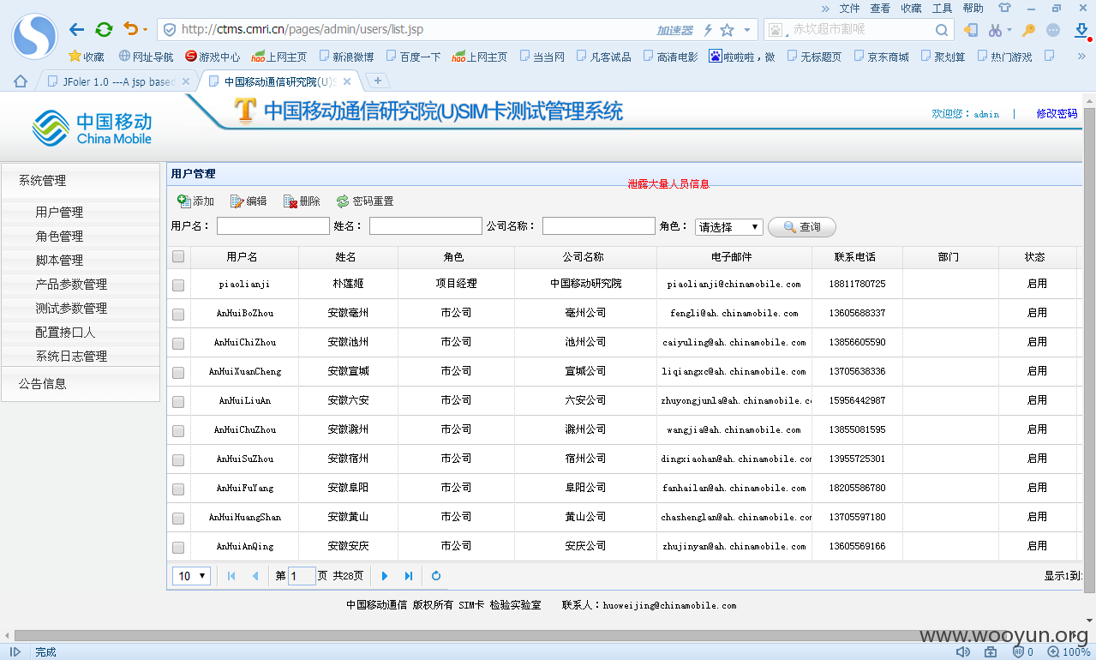Go to last page using pager icon
1096x660 pixels.
coord(409,576)
